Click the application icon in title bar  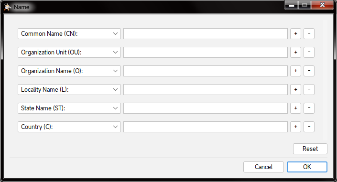point(8,7)
